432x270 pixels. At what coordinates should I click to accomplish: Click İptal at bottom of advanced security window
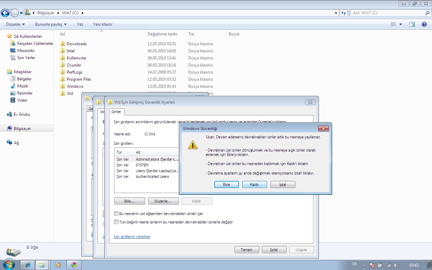pos(274,250)
